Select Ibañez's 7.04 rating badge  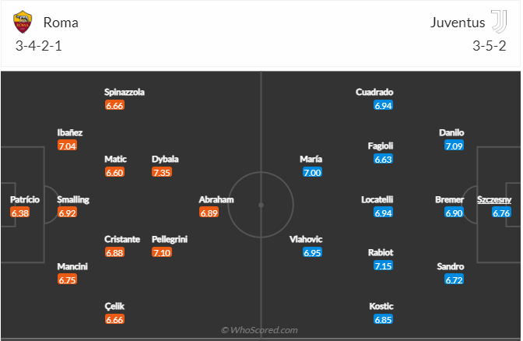click(x=68, y=146)
